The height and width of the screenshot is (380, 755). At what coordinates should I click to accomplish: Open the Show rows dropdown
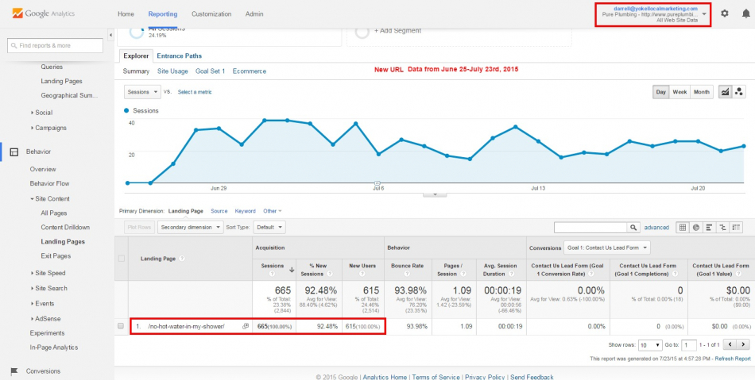point(651,345)
